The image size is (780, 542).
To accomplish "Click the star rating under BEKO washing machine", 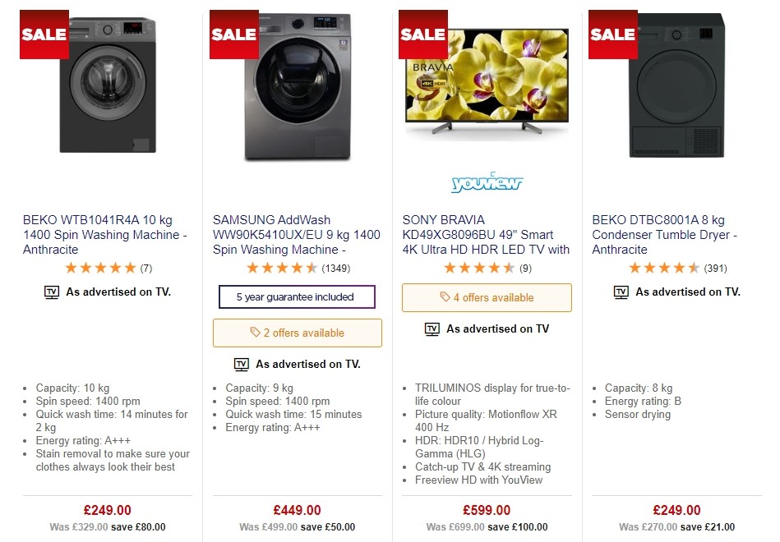I will [x=99, y=267].
